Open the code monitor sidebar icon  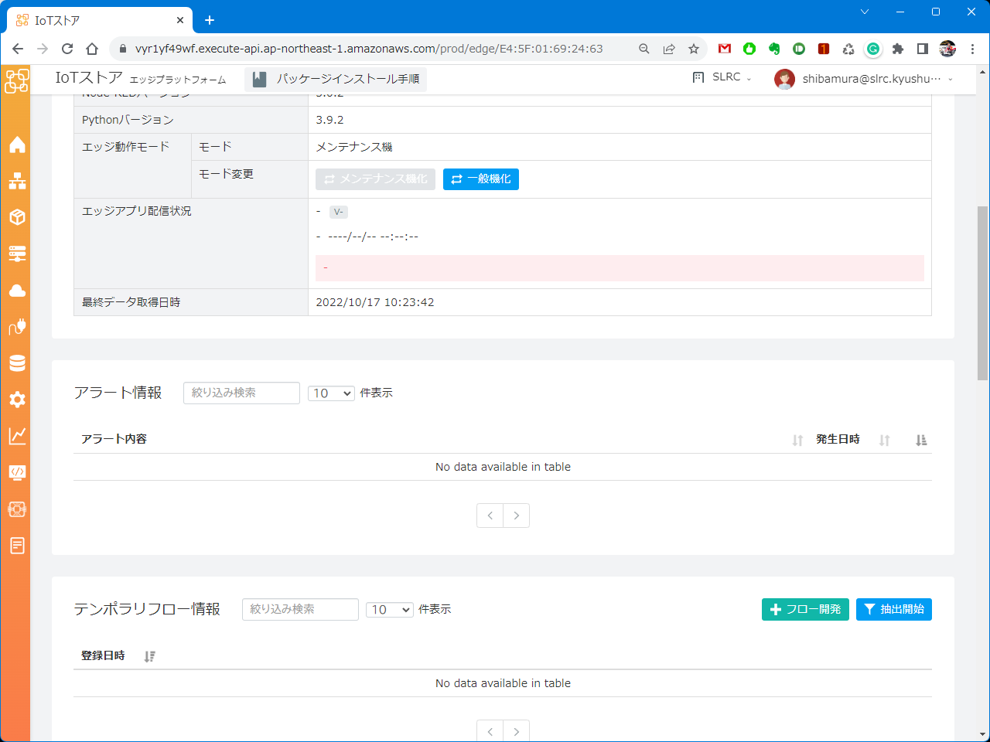tap(17, 472)
